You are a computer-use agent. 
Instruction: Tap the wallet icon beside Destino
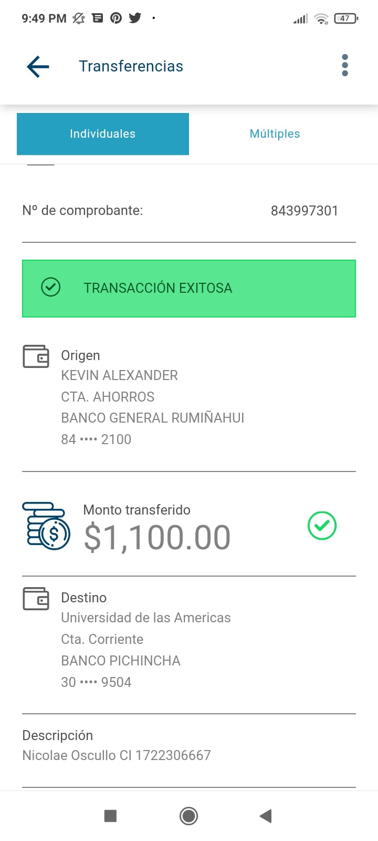coord(36,599)
